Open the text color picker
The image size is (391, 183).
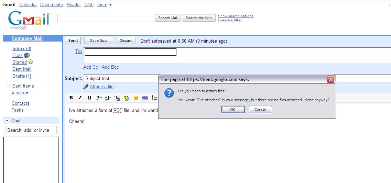(x=117, y=98)
